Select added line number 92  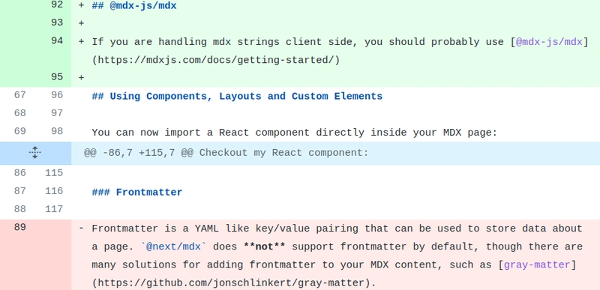tap(57, 4)
